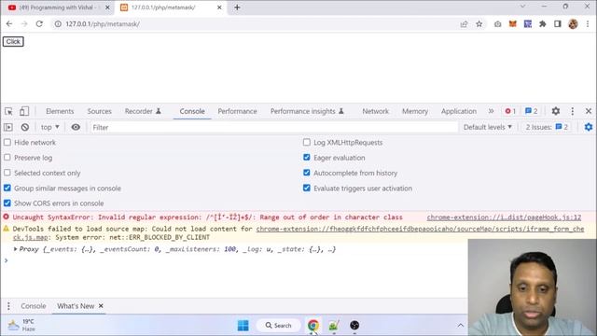Share this page icon

[x=464, y=24]
